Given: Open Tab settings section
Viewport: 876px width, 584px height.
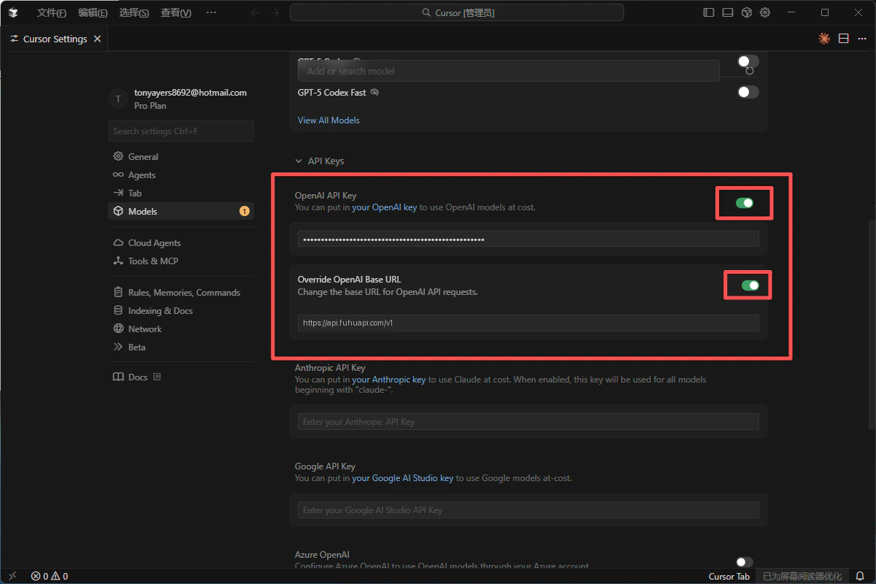Looking at the screenshot, I should (x=181, y=193).
